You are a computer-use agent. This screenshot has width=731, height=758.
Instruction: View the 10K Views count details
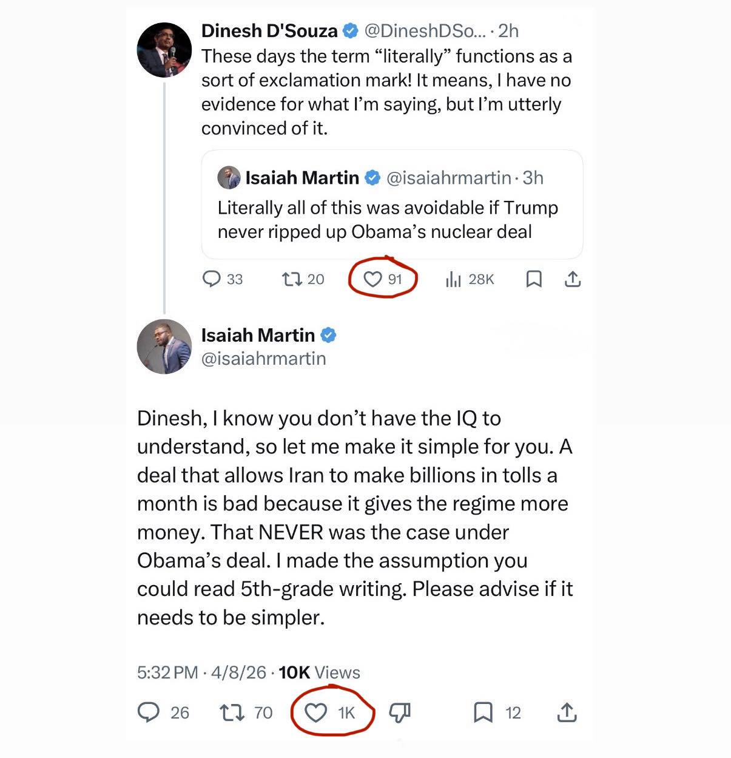319,672
